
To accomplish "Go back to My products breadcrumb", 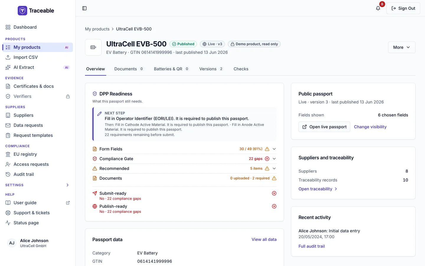I will 97,29.
